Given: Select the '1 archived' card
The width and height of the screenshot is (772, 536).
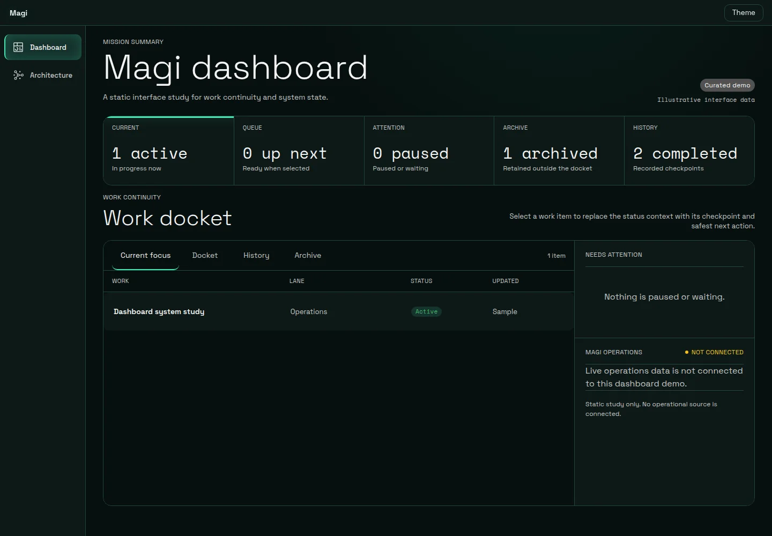Looking at the screenshot, I should click(x=559, y=151).
